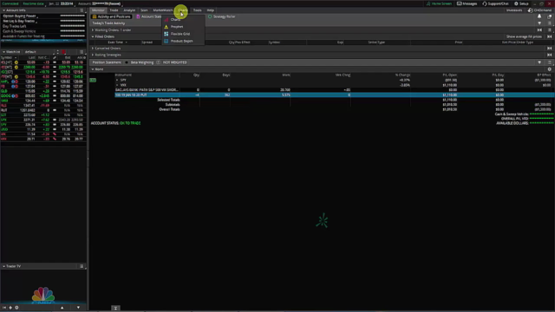Screen dimensions: 555x312
Task: Expand Working Orders section
Action: point(93,30)
